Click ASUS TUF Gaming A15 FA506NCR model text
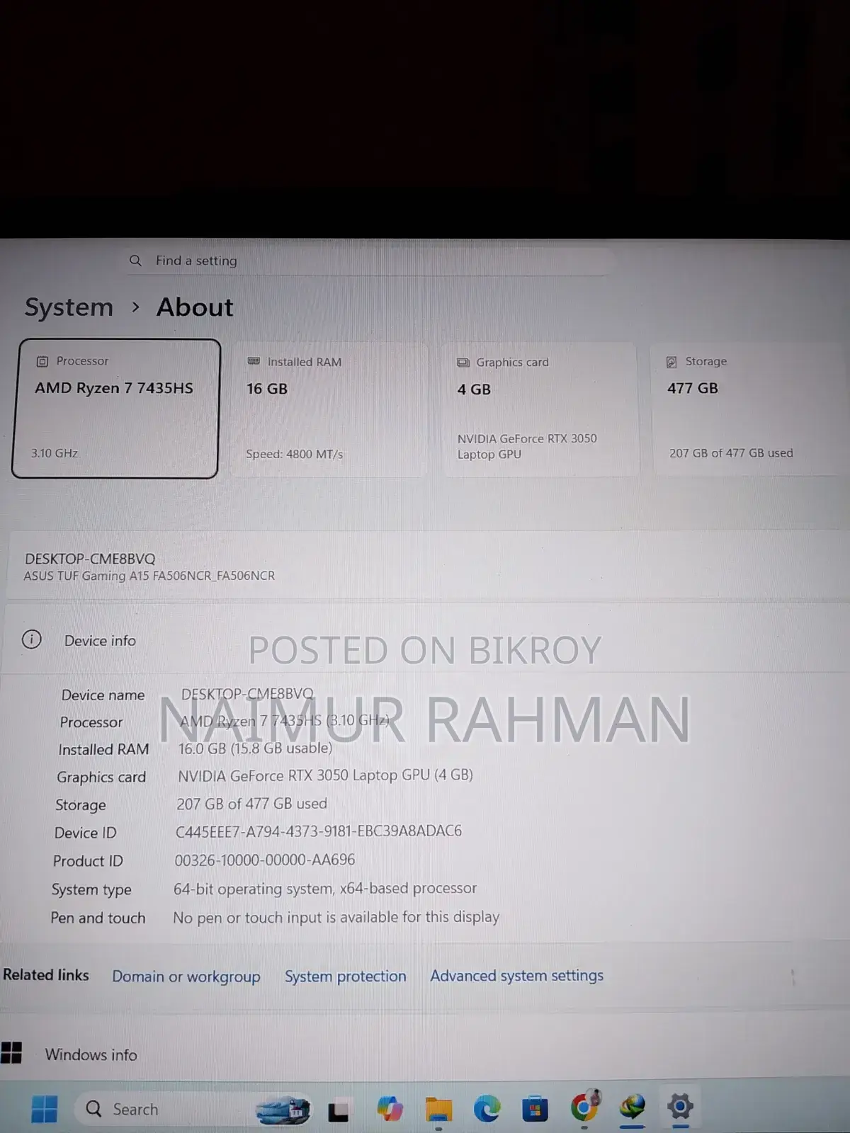Screen dimensions: 850x1133 149,576
